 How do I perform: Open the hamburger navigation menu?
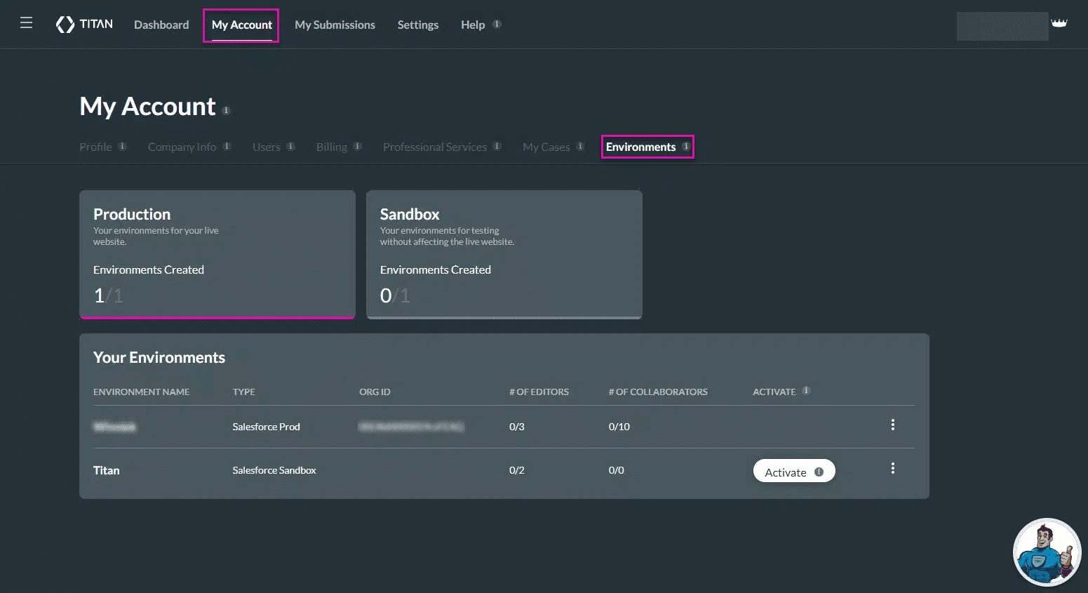[x=26, y=23]
